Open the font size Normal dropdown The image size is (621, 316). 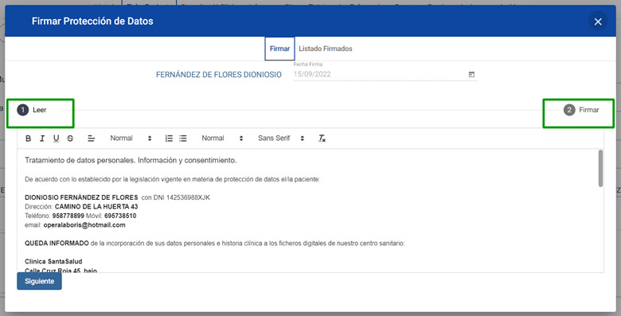pyautogui.click(x=222, y=138)
